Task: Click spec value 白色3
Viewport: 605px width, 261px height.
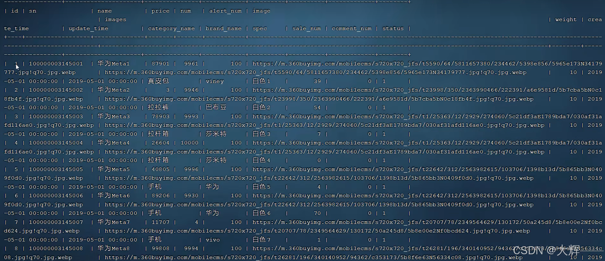Action: tap(261, 134)
